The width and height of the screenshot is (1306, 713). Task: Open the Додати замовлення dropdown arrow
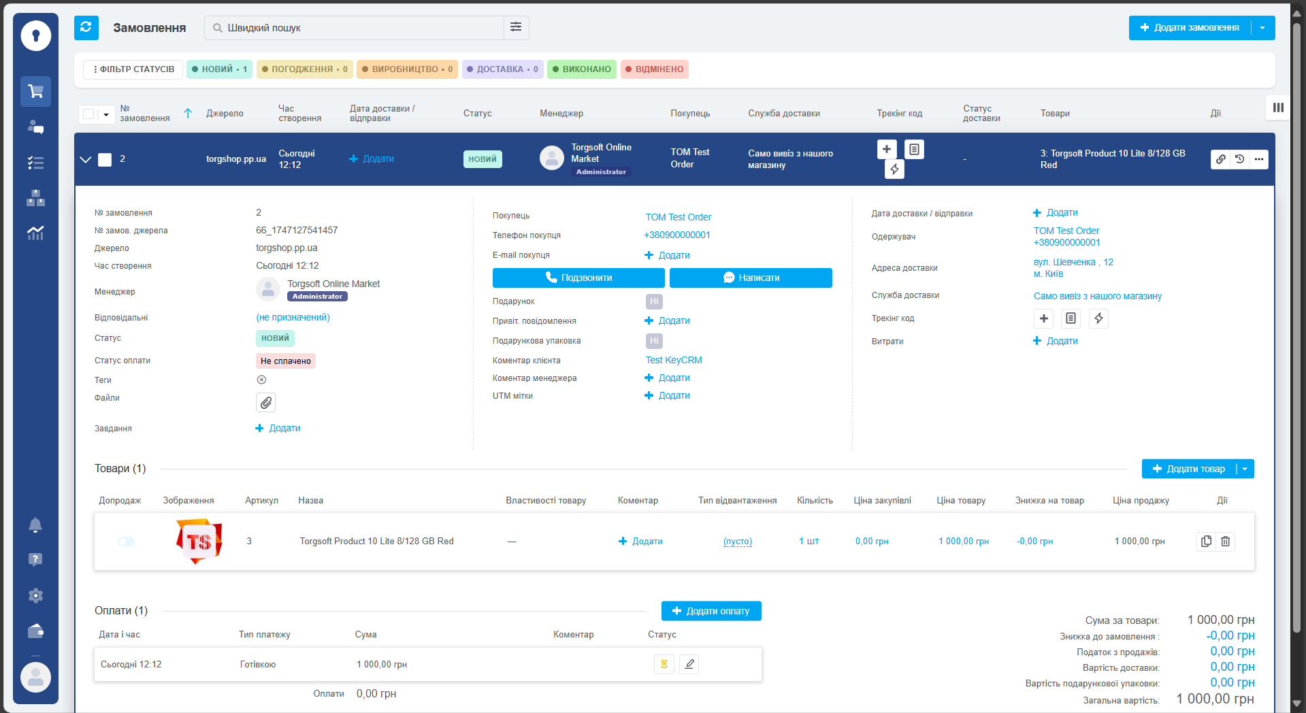pyautogui.click(x=1263, y=28)
